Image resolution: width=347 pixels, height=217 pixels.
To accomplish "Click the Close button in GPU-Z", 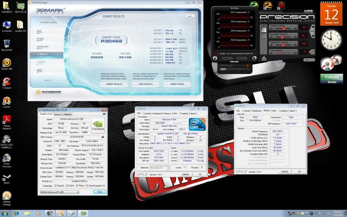I will click(100, 192).
